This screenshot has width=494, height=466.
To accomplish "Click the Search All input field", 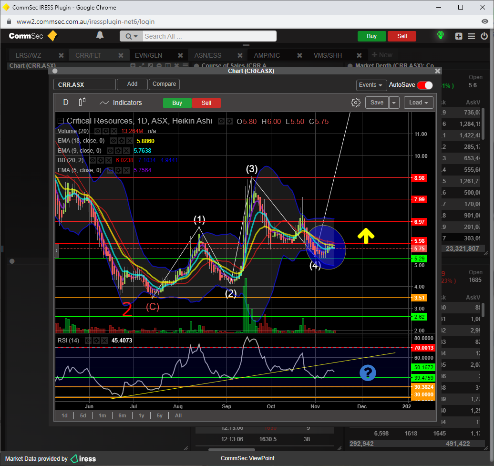I will 210,36.
